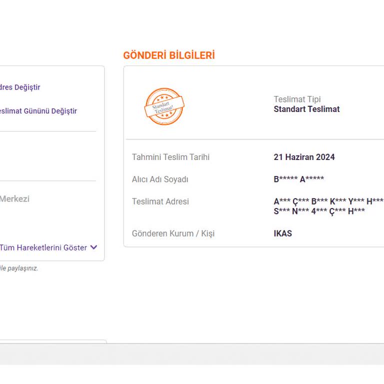The width and height of the screenshot is (384, 384).
Task: Click the first line of masked delivery address
Action: (328, 201)
